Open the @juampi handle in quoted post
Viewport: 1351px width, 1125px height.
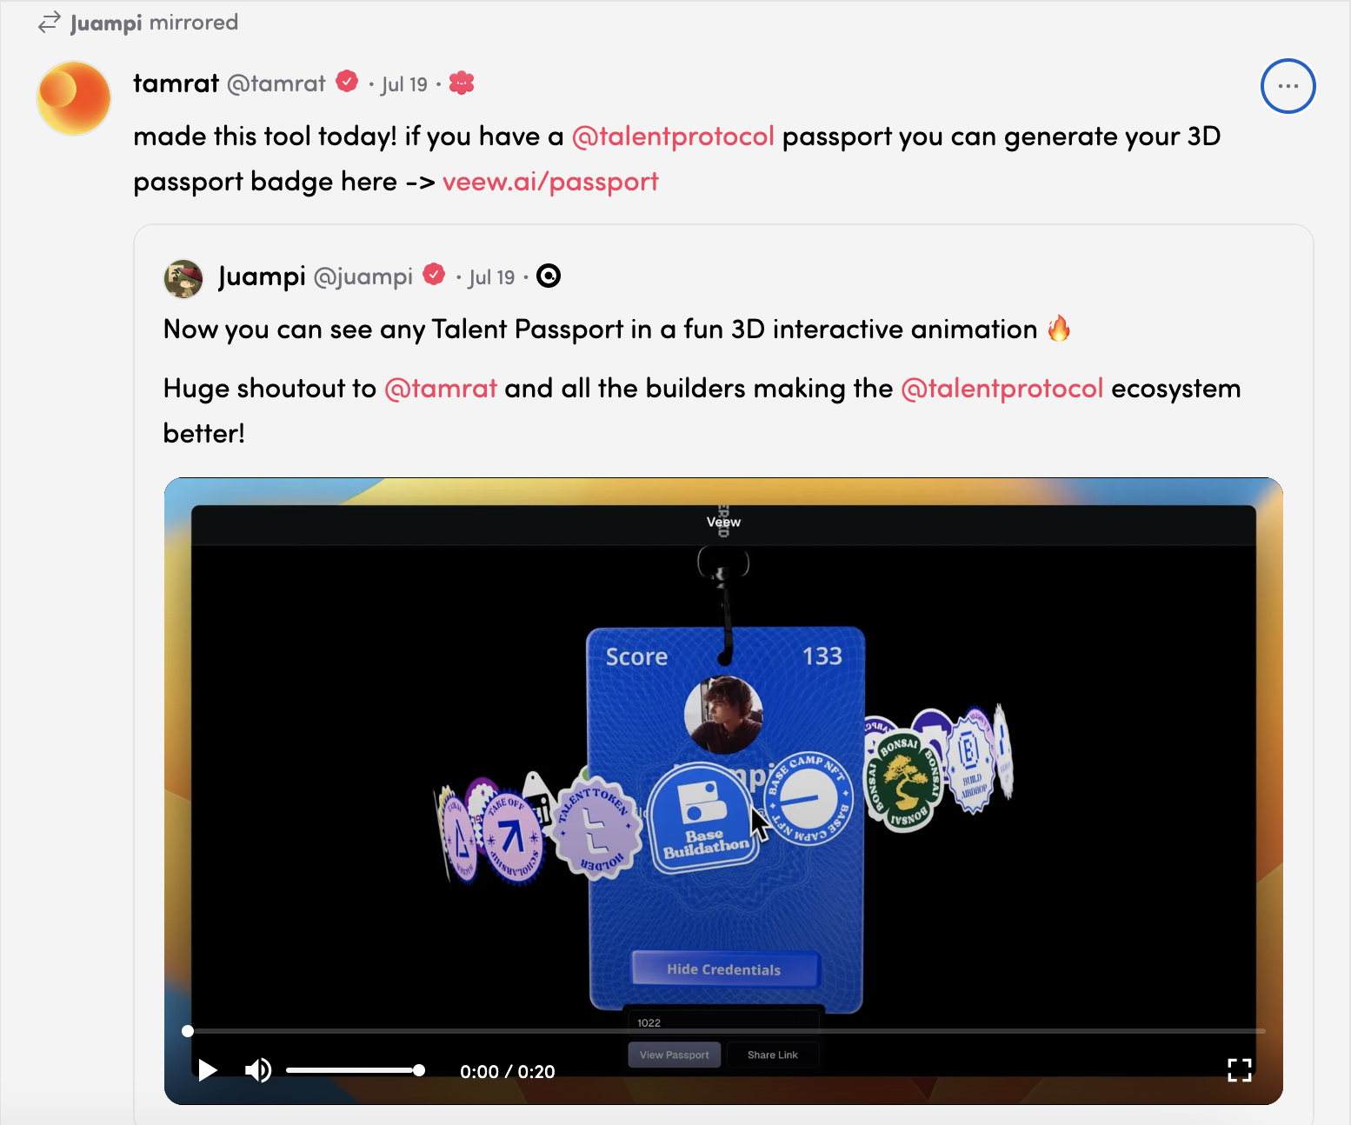(x=363, y=276)
